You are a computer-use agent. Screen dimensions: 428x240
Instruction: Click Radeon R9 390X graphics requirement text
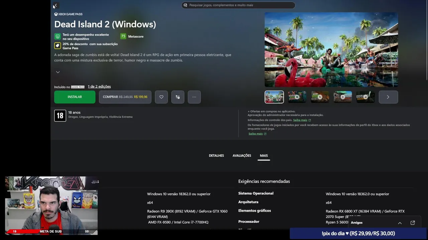[x=187, y=214]
